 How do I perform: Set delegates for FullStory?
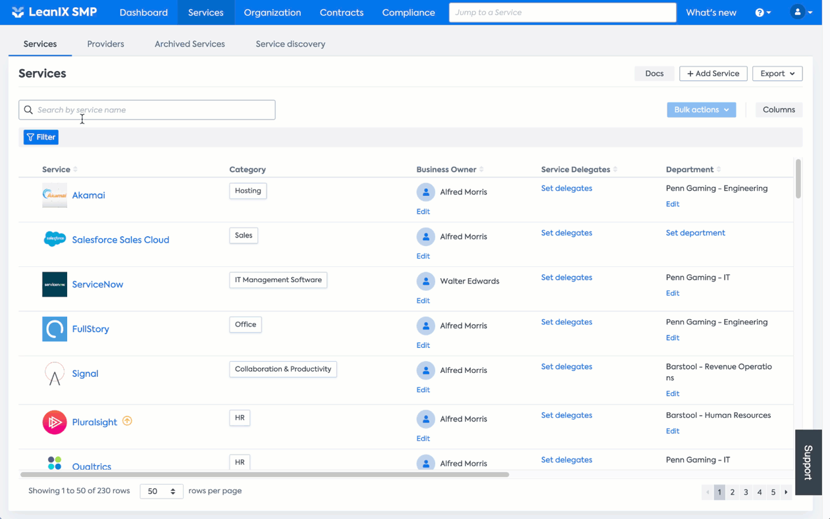[x=567, y=322]
